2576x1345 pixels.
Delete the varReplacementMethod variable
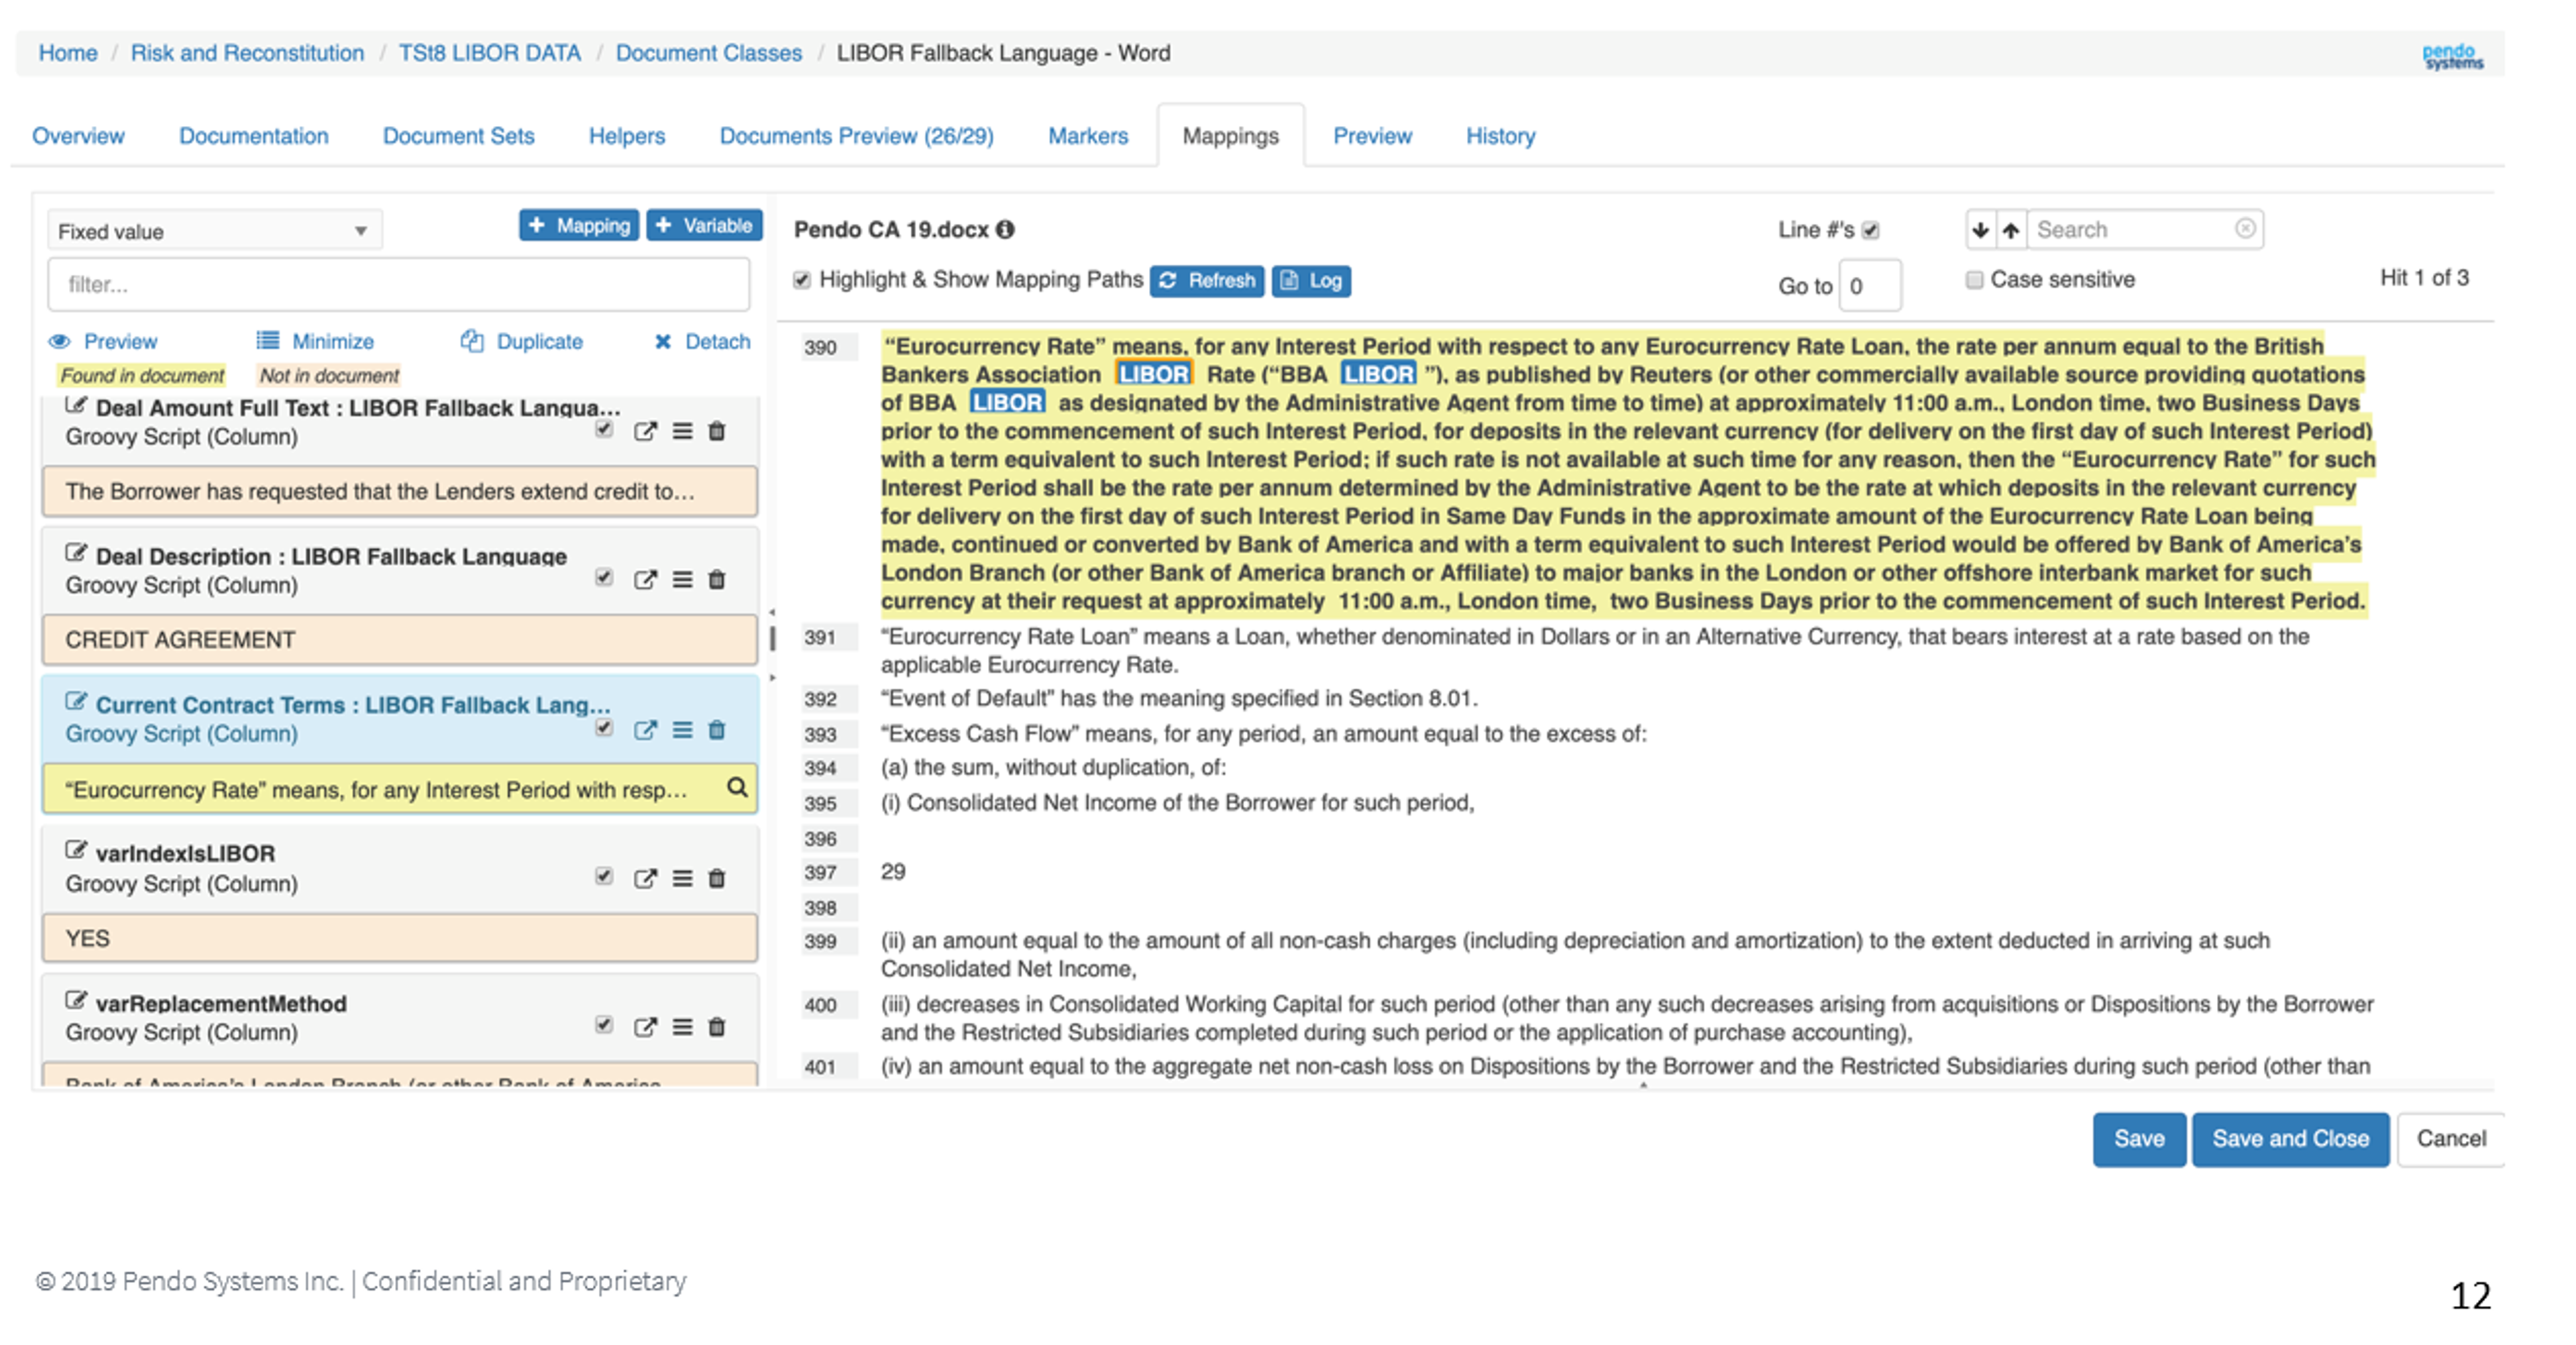[x=717, y=1027]
